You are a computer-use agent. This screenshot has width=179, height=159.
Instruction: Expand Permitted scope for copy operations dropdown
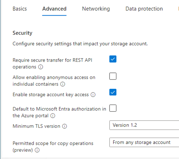pos(144,142)
